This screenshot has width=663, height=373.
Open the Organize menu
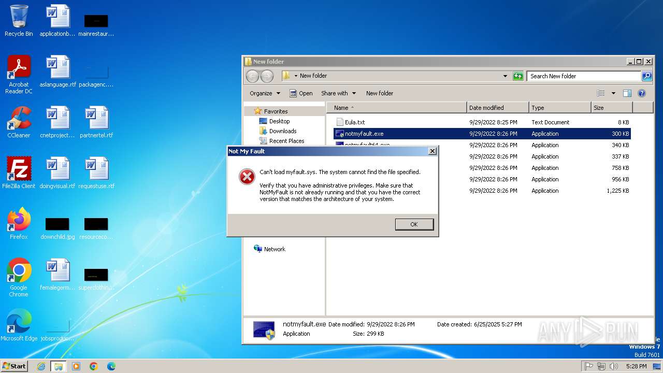(x=265, y=93)
